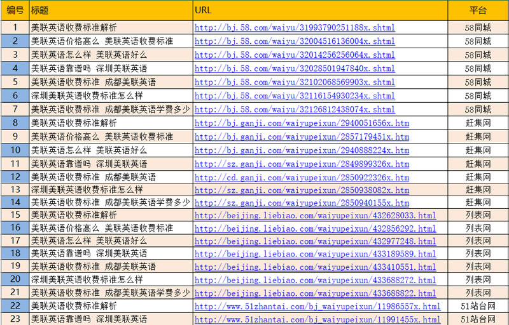Open the 58.com link ending 32102068569903x.shtml

(x=295, y=82)
